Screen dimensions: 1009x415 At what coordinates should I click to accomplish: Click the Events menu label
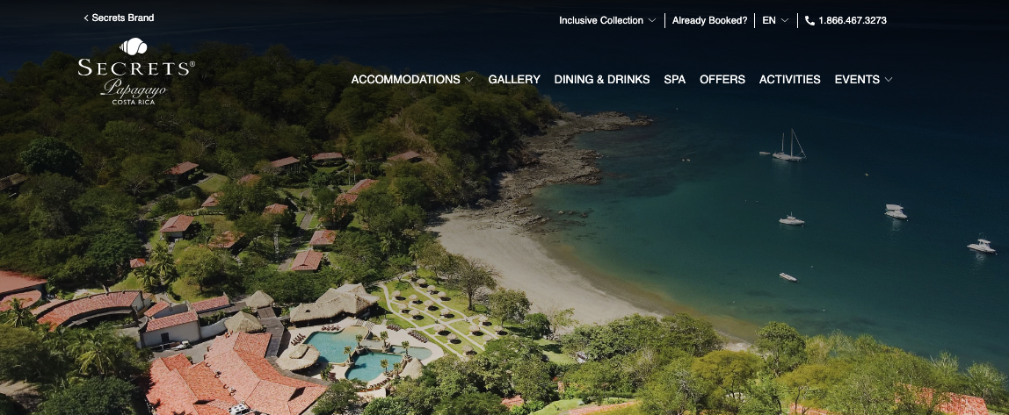(857, 80)
